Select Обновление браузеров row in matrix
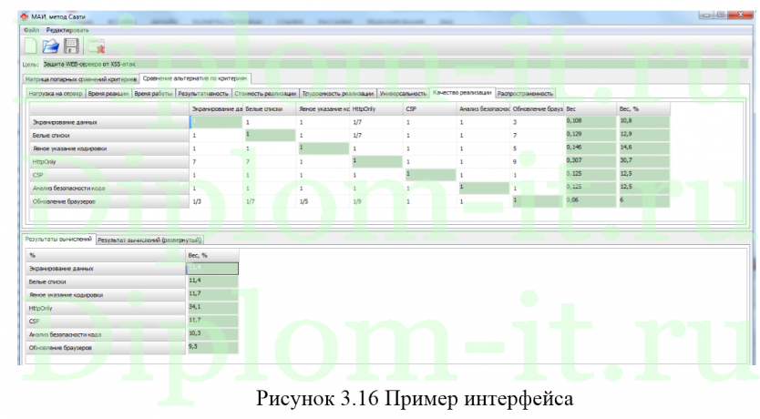 [109, 201]
